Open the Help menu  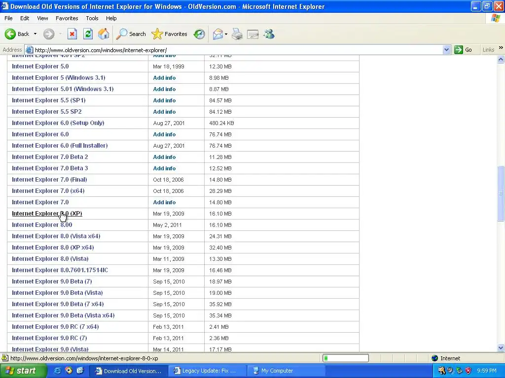point(111,18)
